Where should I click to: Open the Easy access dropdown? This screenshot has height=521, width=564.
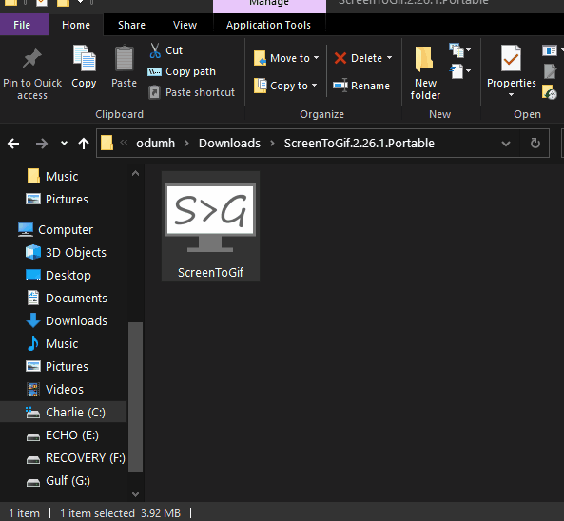(x=460, y=71)
